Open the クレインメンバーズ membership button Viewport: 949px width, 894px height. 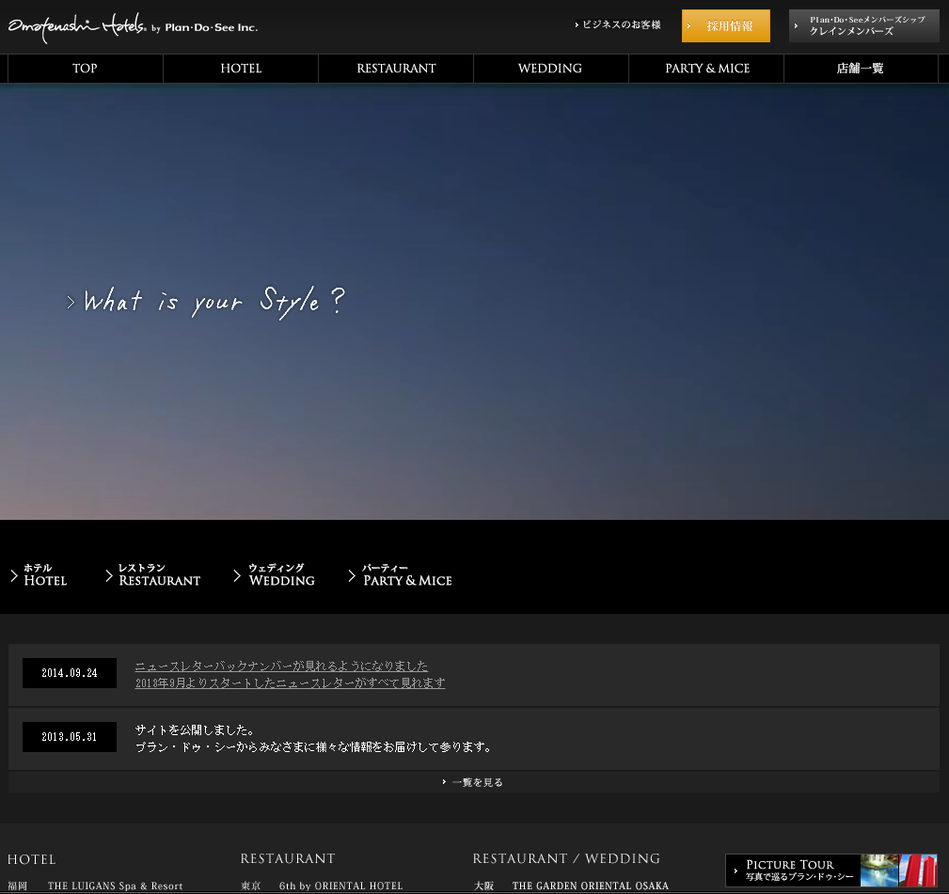[x=863, y=26]
